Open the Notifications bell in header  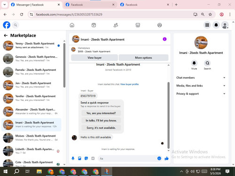pos(216,25)
